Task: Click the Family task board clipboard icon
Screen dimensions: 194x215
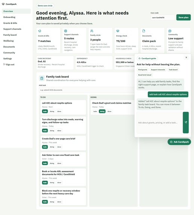Action: point(42,78)
